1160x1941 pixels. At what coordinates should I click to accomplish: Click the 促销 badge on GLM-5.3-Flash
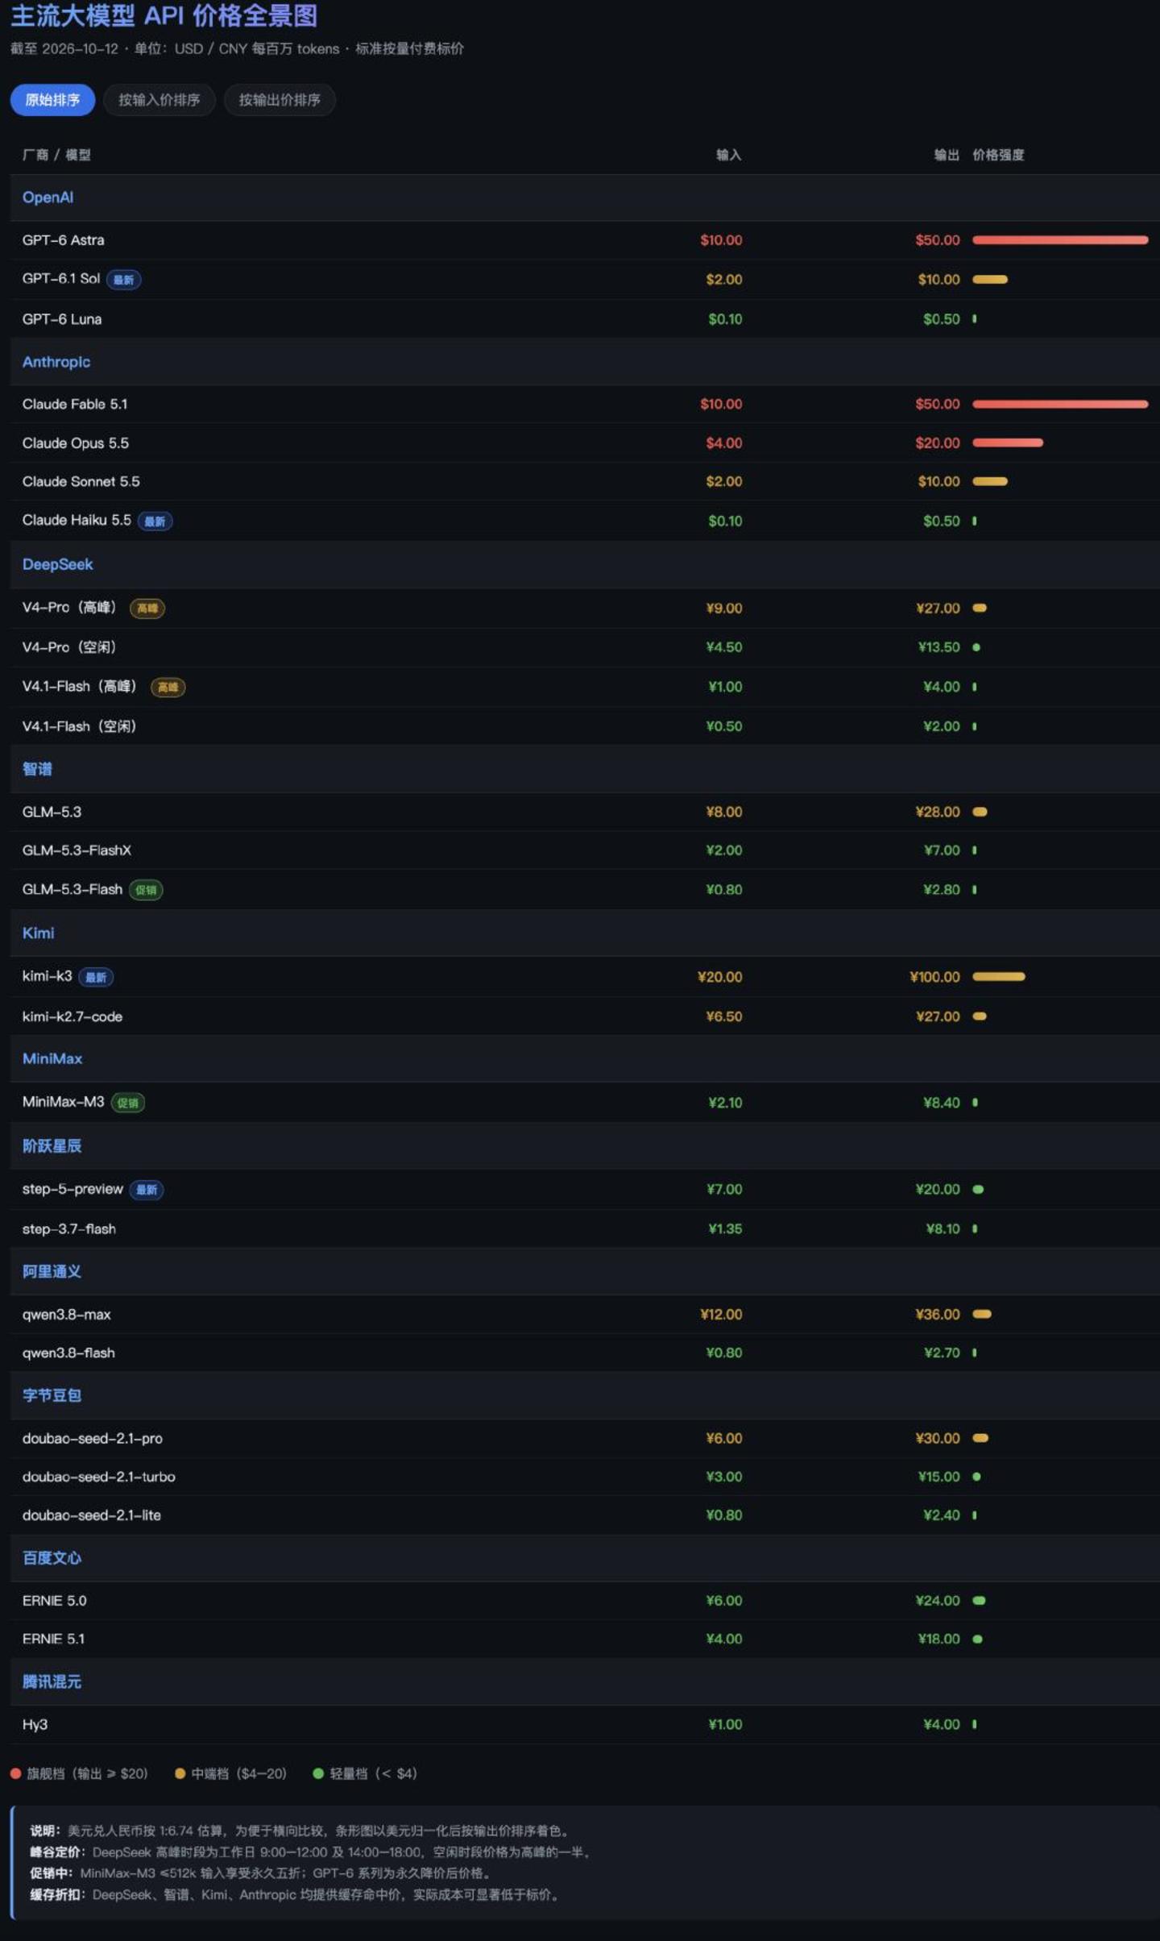click(146, 890)
